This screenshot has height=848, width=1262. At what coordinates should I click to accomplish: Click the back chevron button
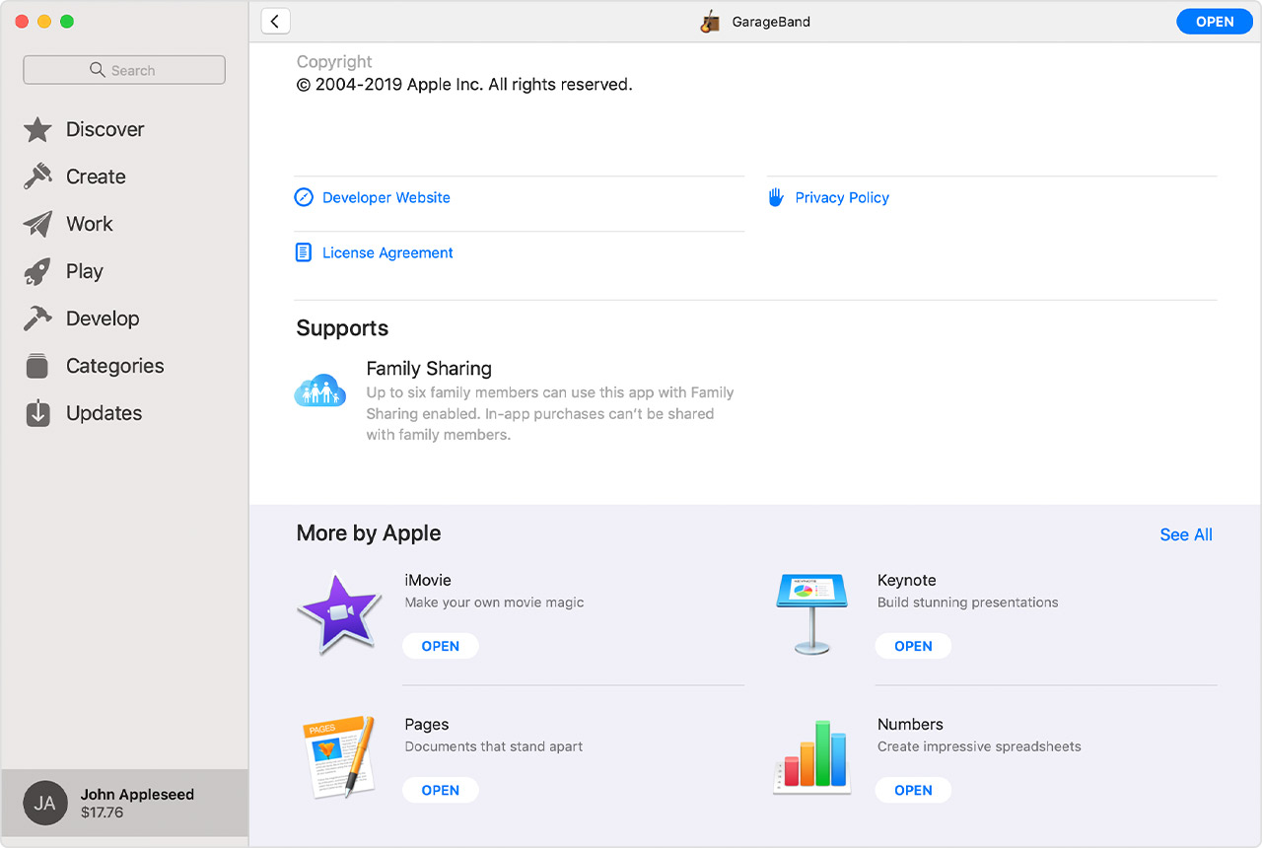pyautogui.click(x=275, y=22)
